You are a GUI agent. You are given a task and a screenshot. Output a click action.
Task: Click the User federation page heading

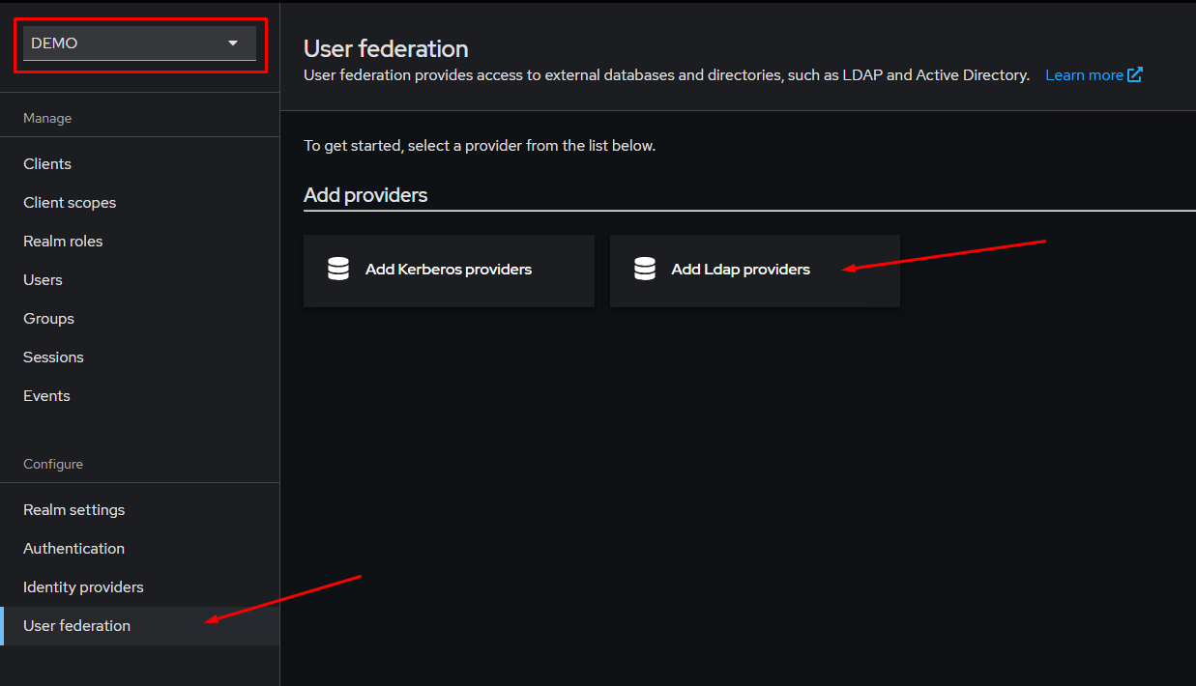tap(386, 48)
